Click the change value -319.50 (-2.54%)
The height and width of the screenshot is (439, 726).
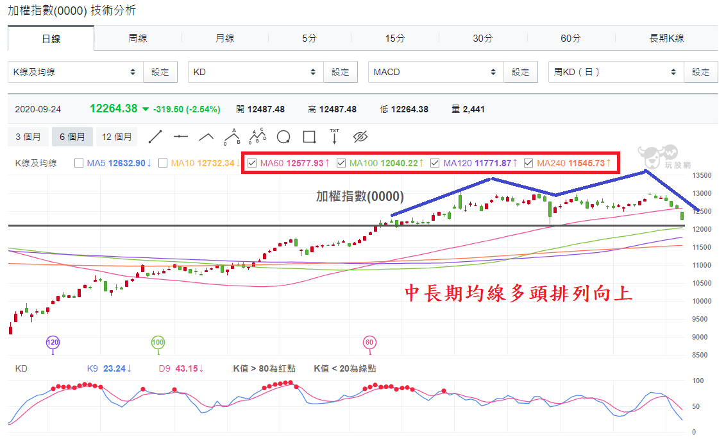point(187,109)
